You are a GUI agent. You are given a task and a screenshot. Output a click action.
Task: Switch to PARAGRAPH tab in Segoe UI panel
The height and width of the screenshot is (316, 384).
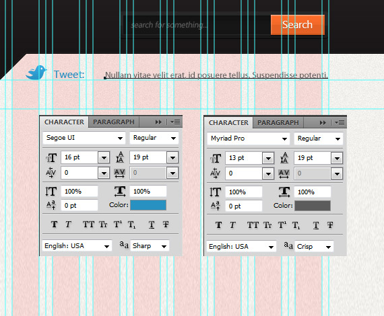click(114, 122)
